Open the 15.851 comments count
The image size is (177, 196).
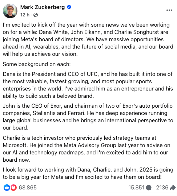pyautogui.click(x=136, y=188)
